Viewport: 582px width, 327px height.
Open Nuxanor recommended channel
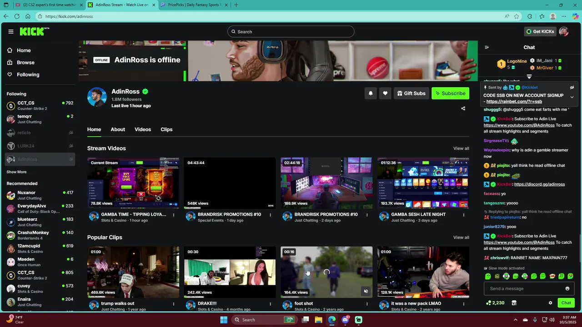40,195
